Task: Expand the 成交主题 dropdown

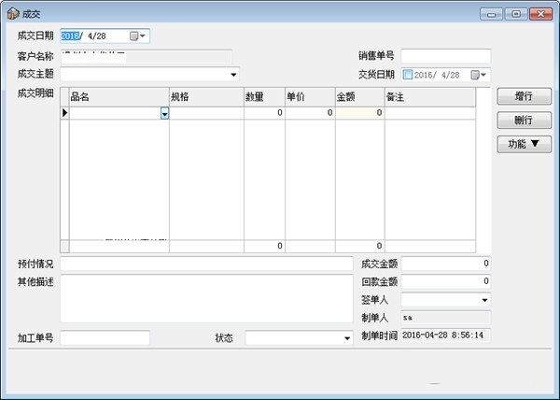Action: pos(233,75)
